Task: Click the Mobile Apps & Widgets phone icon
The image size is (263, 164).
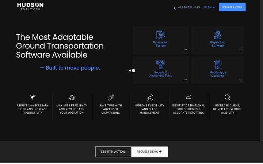Action: 218,65
